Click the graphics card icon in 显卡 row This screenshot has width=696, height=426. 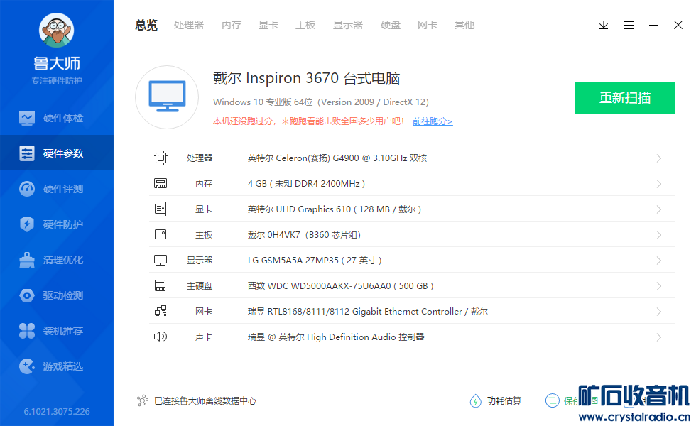161,209
